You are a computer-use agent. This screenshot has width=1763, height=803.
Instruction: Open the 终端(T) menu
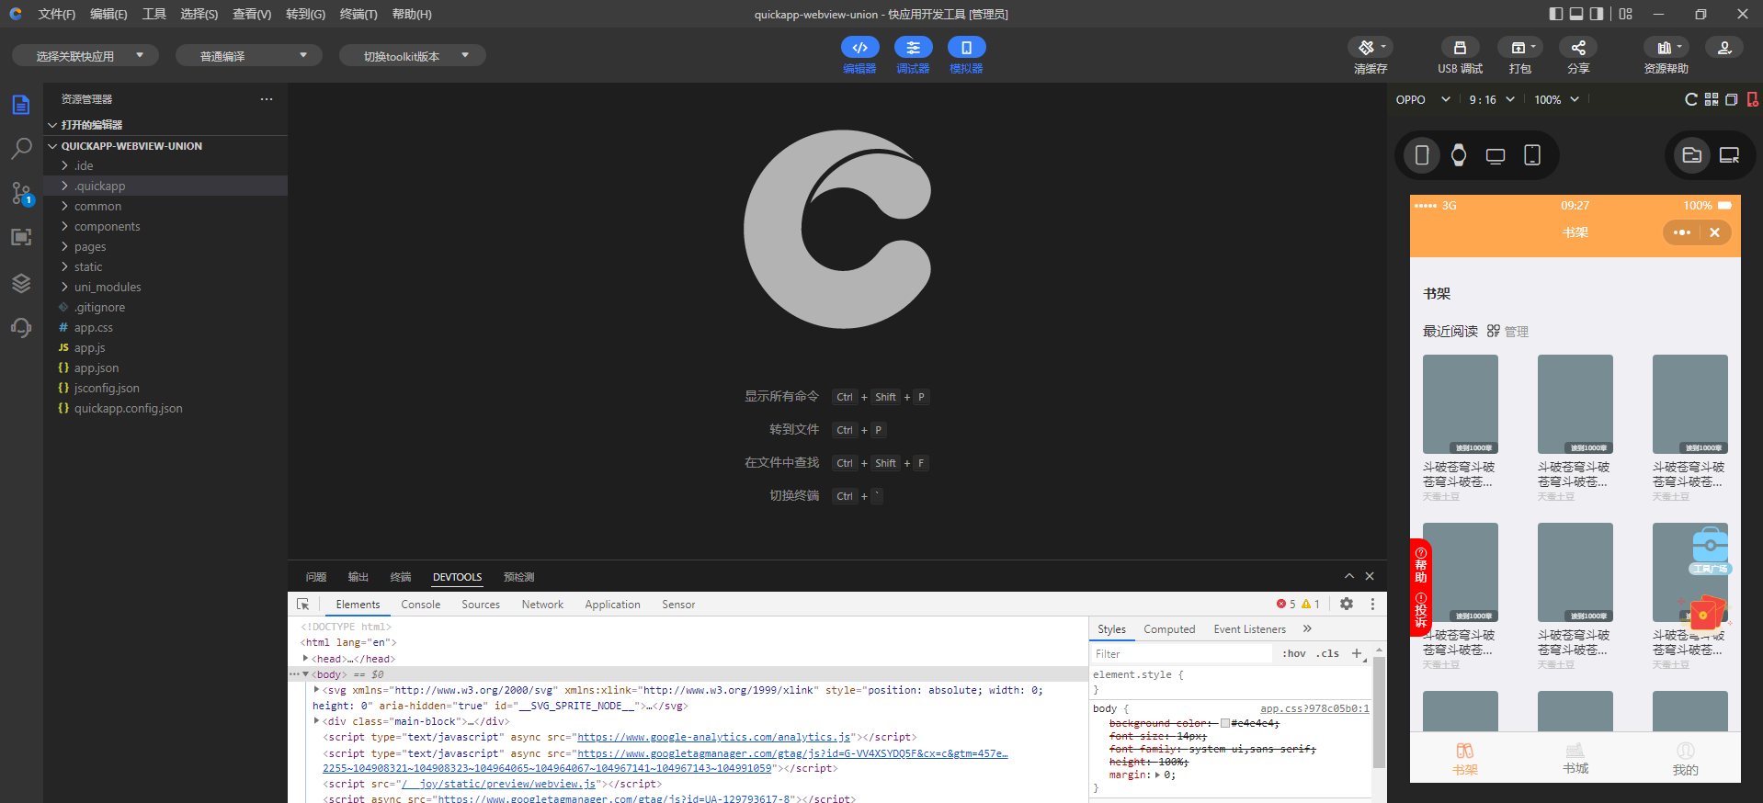pos(358,14)
